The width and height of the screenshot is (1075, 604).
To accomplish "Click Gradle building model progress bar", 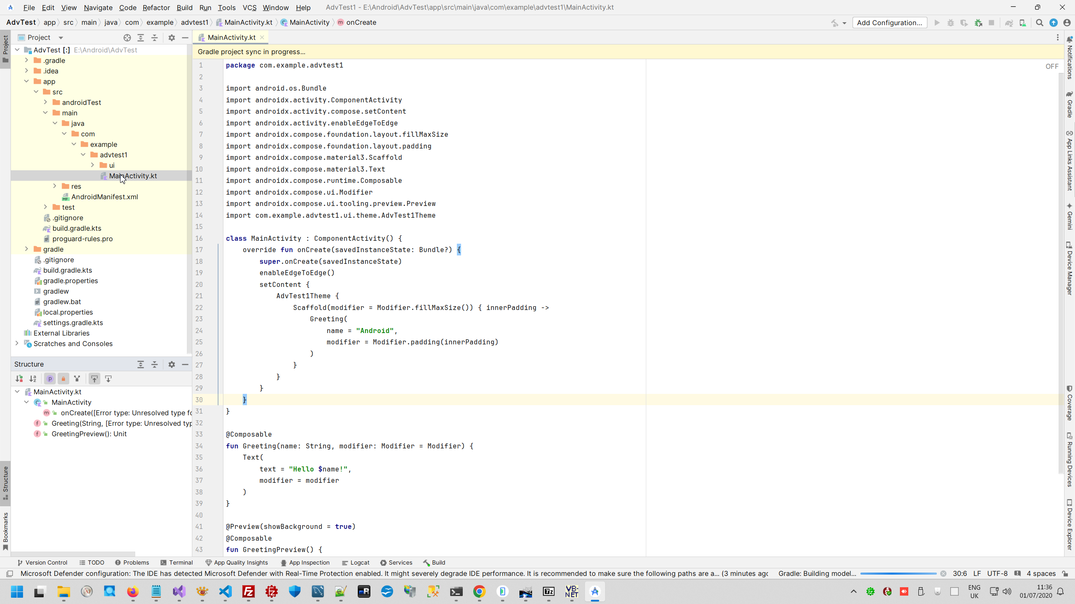I will 898,573.
